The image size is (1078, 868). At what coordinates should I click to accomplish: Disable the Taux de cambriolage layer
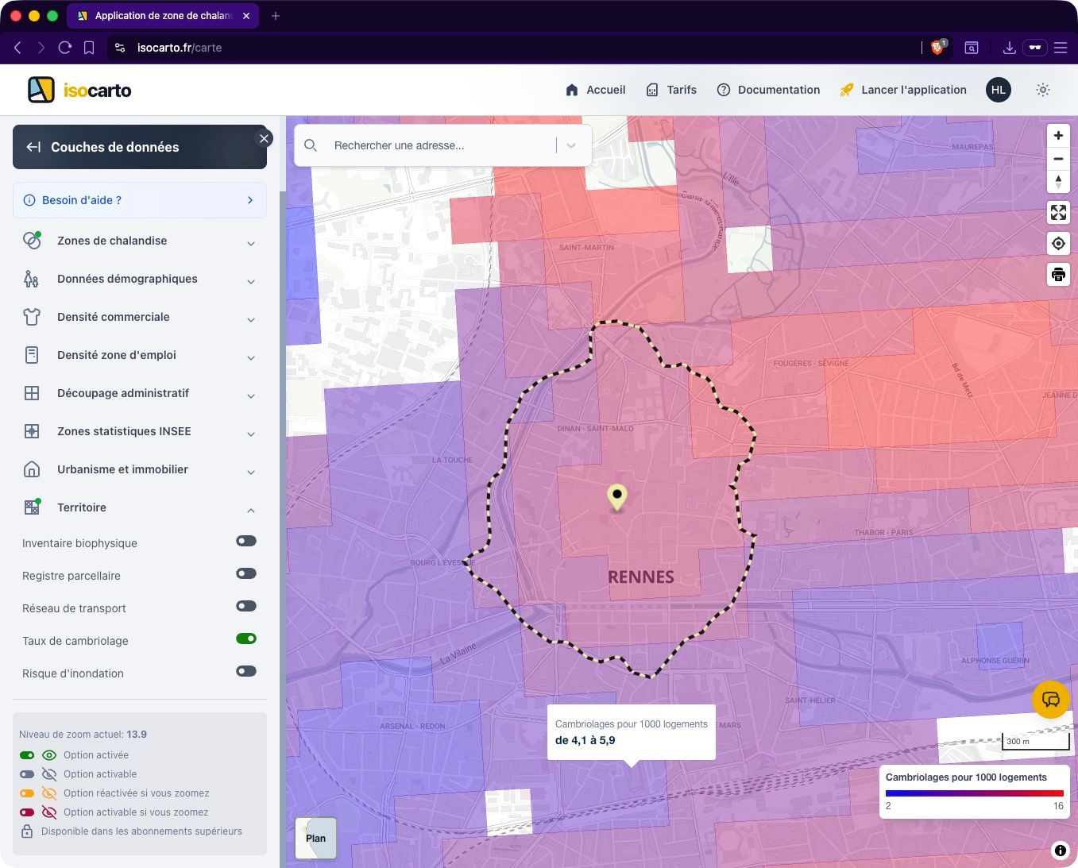[246, 638]
